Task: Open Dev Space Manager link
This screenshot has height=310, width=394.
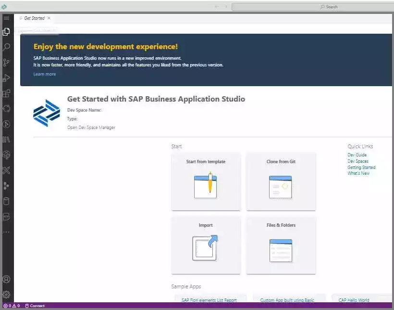Action: (91, 128)
